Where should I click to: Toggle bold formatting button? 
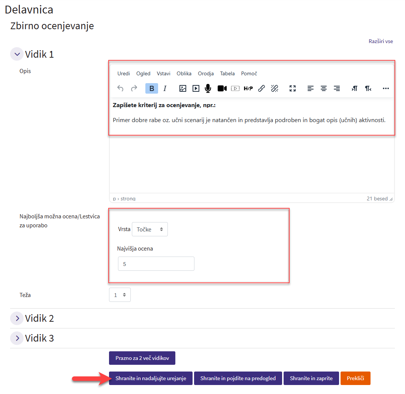(x=152, y=88)
